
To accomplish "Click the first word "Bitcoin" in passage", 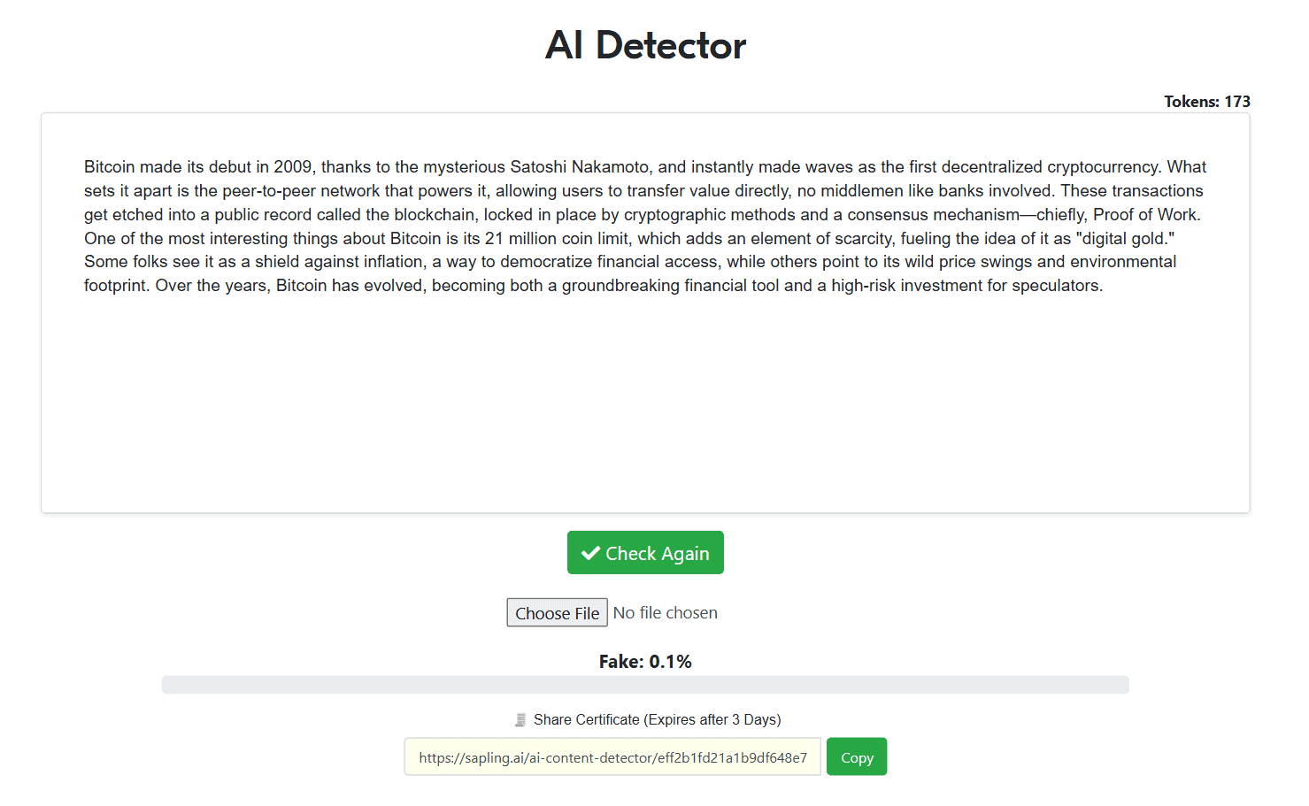I will pos(109,167).
